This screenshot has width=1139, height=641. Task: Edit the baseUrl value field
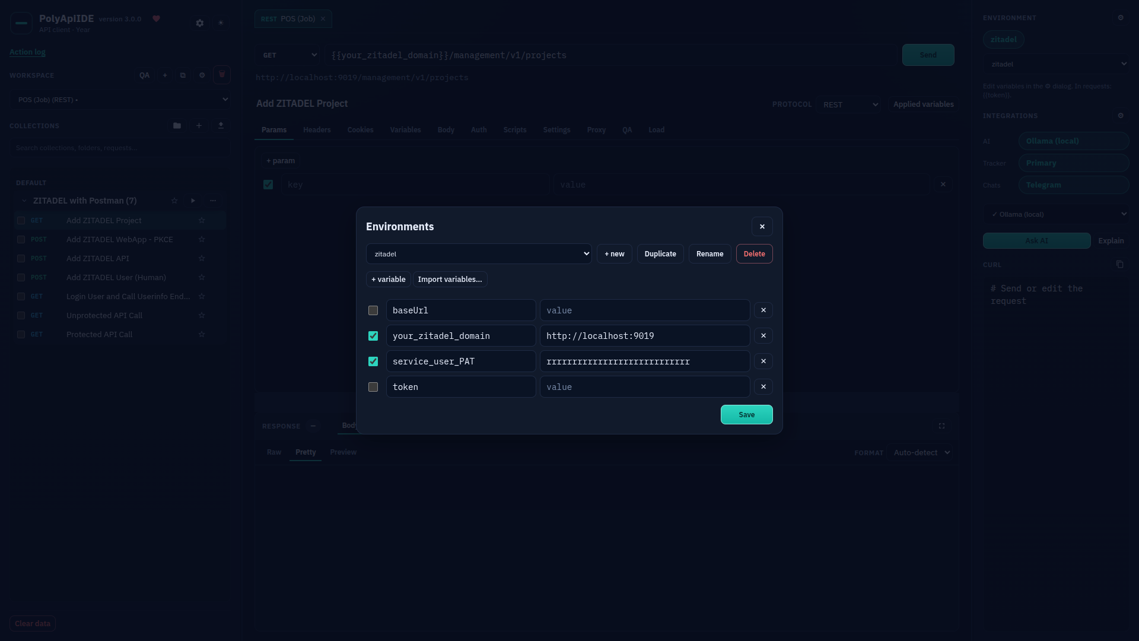click(x=645, y=310)
